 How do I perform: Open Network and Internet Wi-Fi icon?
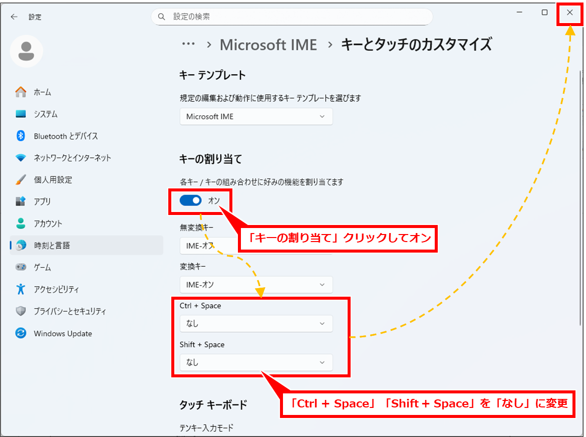point(21,158)
